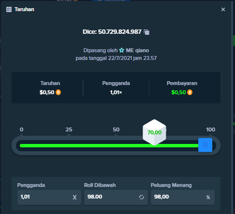
Task: Click the X multiplier icon in Pengganda field
Action: 74,198
